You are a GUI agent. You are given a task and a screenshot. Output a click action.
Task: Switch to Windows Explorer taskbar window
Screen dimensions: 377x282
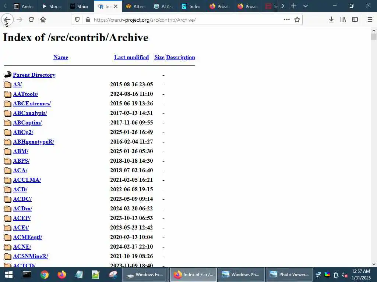145,275
